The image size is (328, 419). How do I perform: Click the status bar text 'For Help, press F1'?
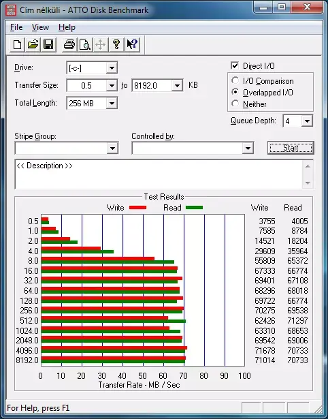pyautogui.click(x=38, y=408)
